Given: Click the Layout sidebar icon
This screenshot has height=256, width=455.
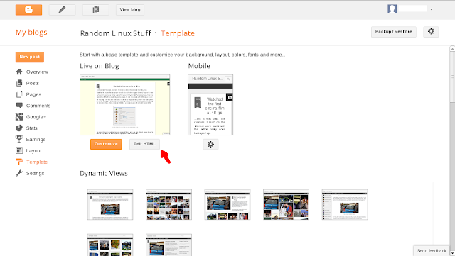Looking at the screenshot, I should coord(19,150).
